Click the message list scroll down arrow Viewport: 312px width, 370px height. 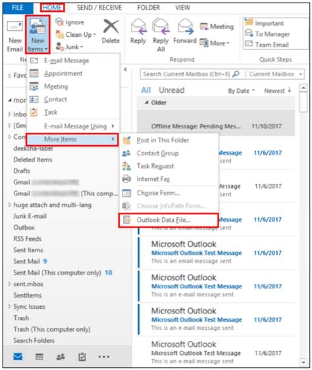[303, 362]
